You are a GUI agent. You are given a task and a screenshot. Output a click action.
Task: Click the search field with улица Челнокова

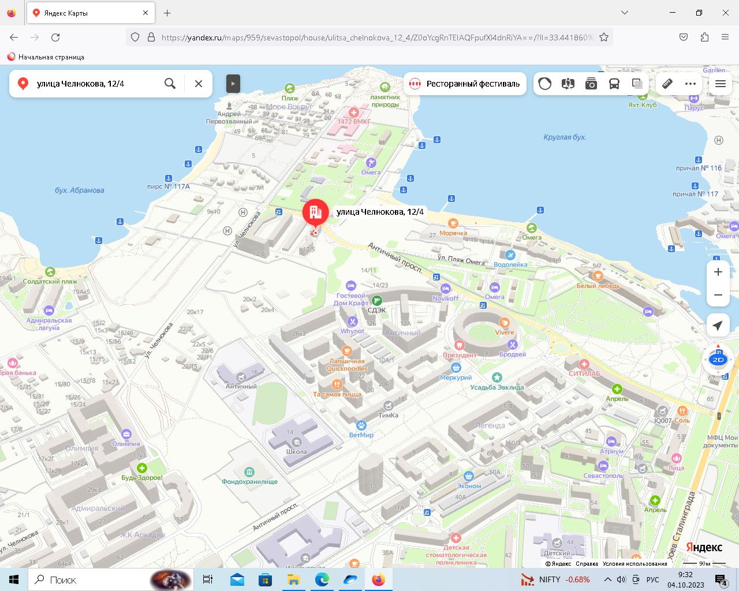pos(92,84)
